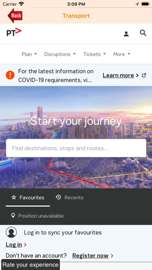Click the orange COVID-19 alert icon
The height and width of the screenshot is (270, 152).
point(10,75)
